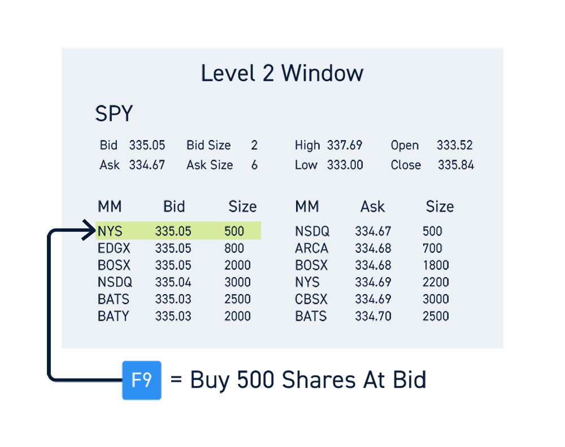Select the NYS ask at 334.69
565x447 pixels.
(372, 282)
